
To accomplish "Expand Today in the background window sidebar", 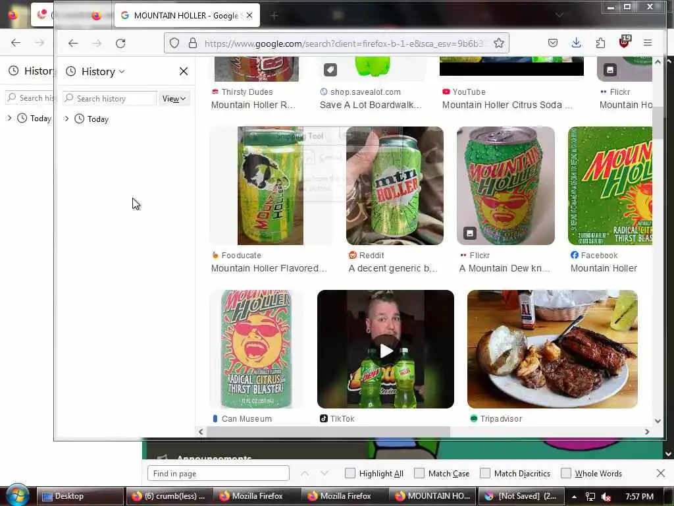I will (x=9, y=118).
